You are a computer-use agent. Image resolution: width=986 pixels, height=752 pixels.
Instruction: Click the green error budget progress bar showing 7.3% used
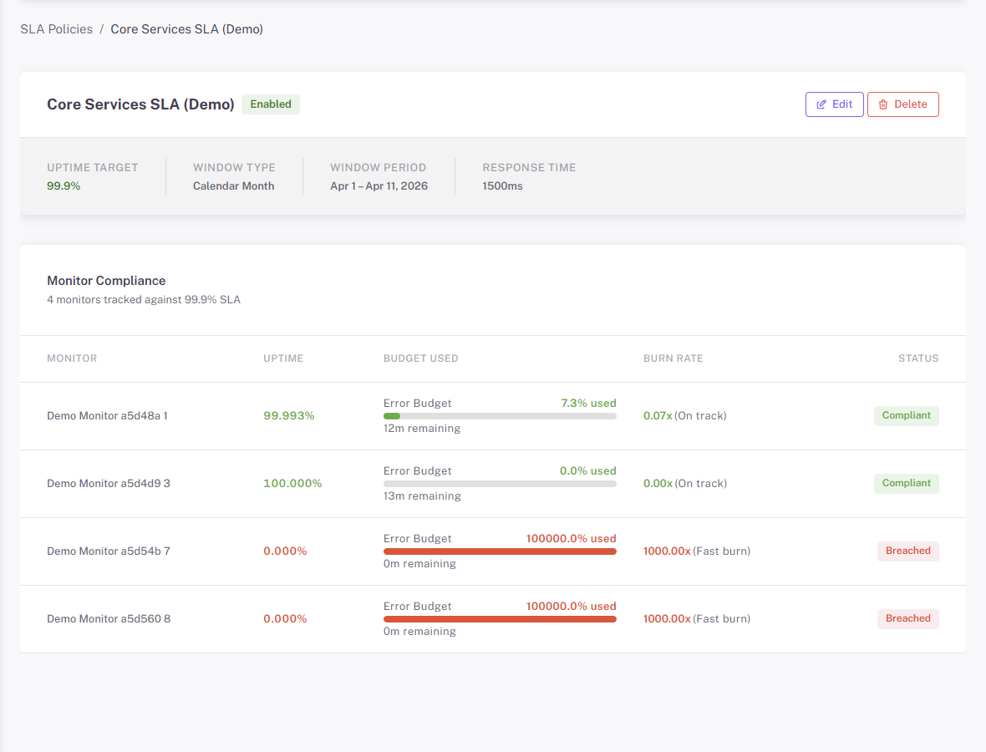500,415
